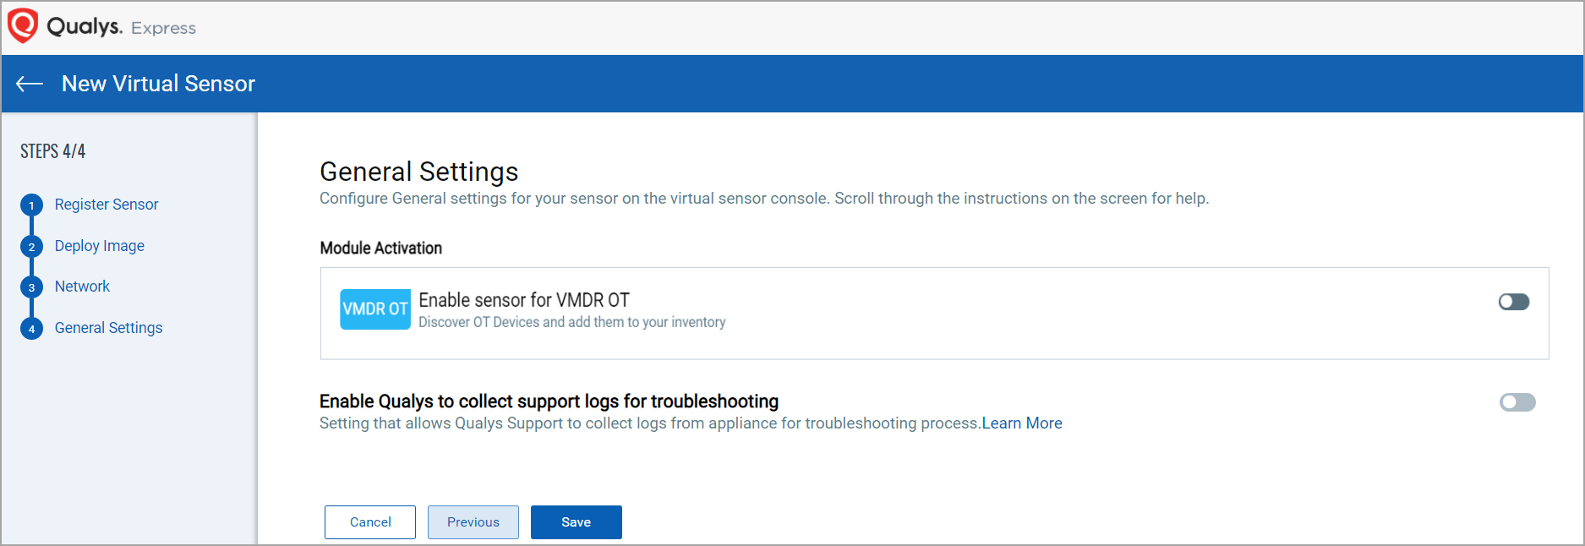Click the Qualys shield logo icon
Screen dimensions: 1585x546
tap(23, 25)
